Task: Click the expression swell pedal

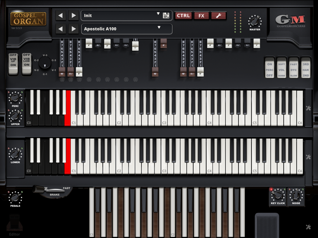Action: 267,225
